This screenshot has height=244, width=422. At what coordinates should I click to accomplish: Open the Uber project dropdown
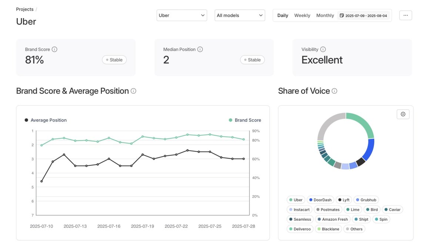(x=182, y=15)
